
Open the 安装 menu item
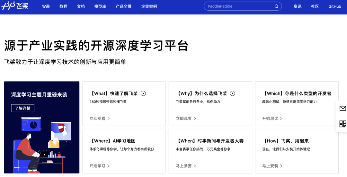(x=46, y=6)
